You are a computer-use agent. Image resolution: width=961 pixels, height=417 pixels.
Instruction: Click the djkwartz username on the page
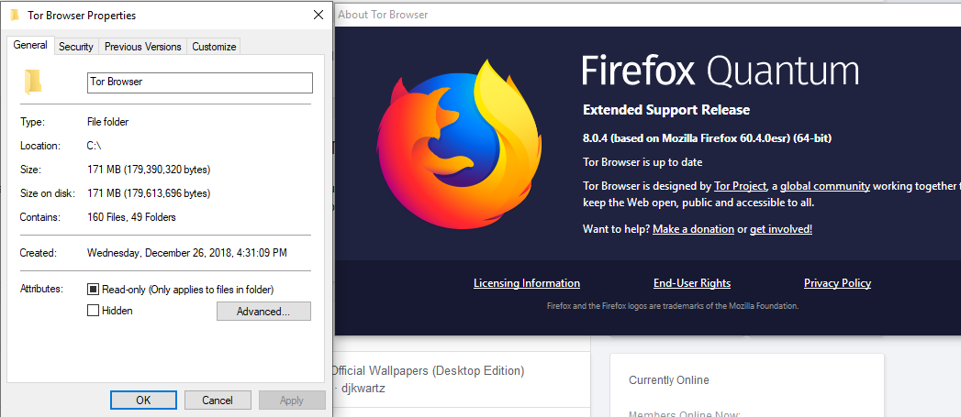(x=363, y=389)
